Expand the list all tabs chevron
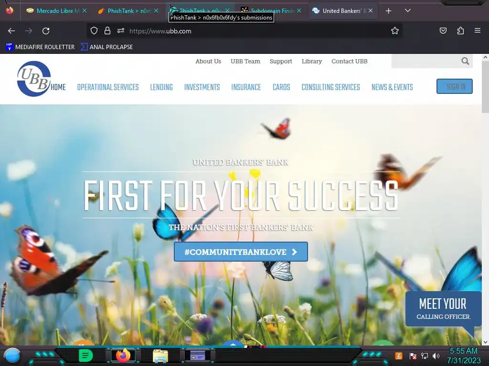 point(408,10)
